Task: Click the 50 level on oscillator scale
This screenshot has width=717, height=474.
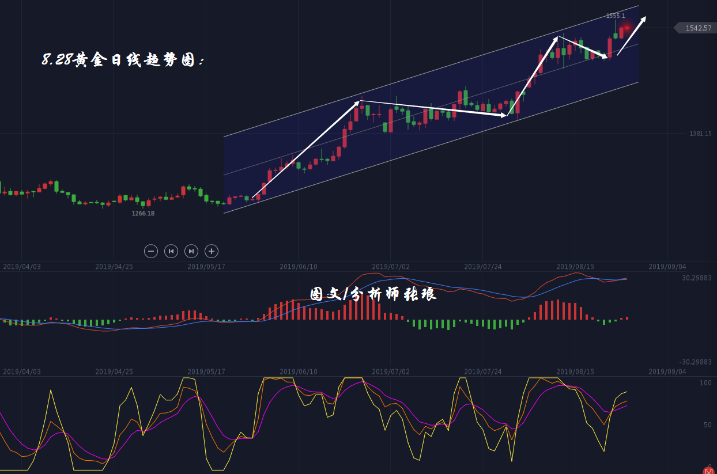Action: (707, 425)
